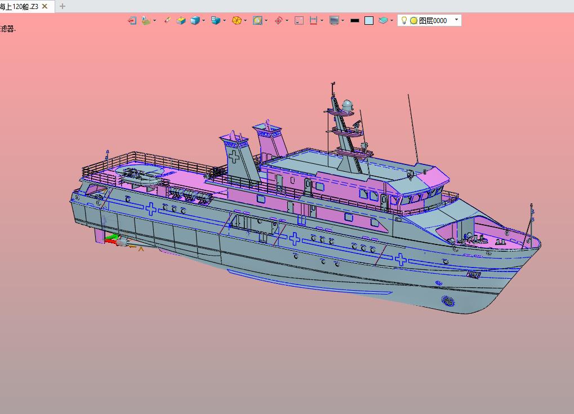Open the view orientation dropdown arrow
The image size is (574, 414).
coord(224,20)
